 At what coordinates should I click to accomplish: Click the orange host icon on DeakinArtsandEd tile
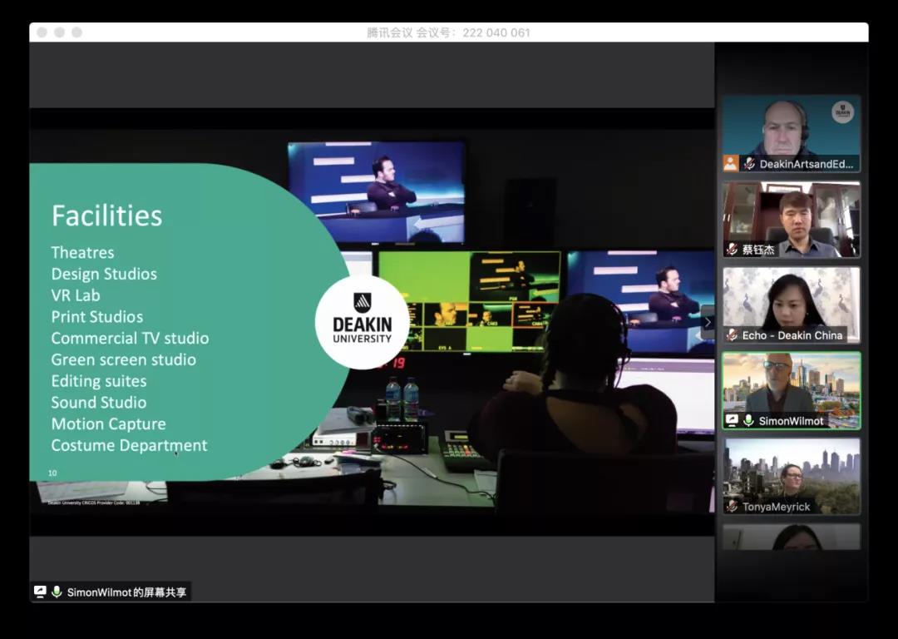pyautogui.click(x=731, y=164)
